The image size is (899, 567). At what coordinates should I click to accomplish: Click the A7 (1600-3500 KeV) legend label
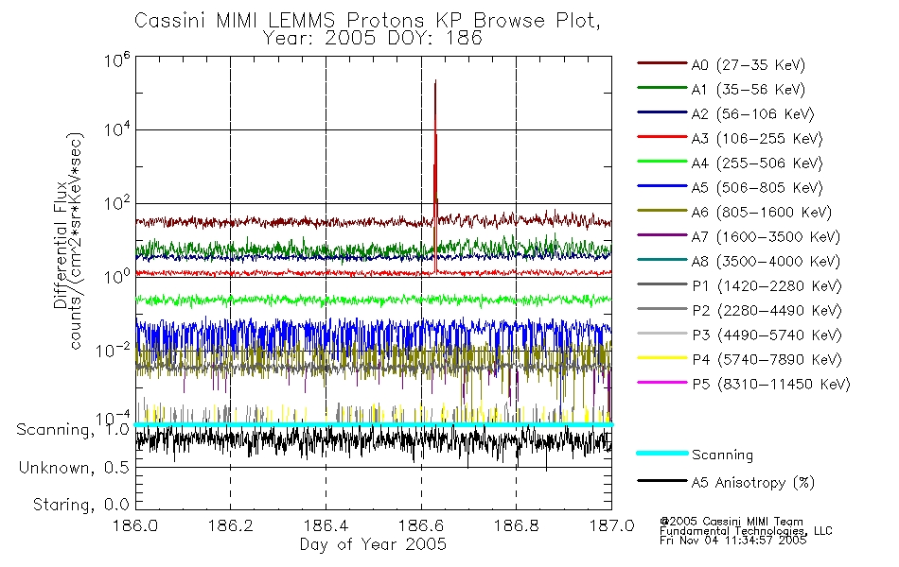(766, 236)
